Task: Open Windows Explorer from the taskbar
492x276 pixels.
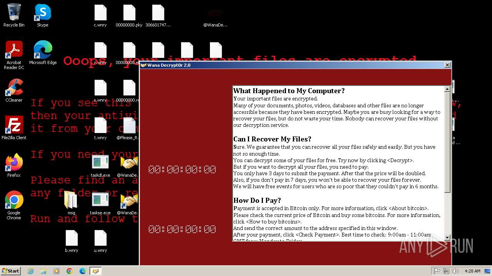Action: pos(43,271)
